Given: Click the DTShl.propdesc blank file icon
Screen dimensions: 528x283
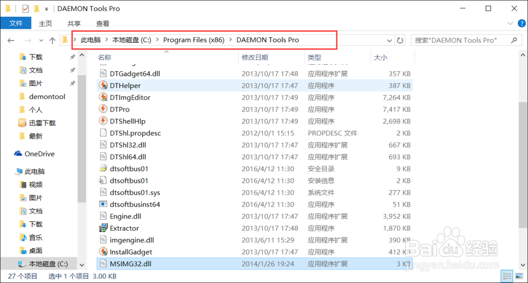Looking at the screenshot, I should [103, 133].
